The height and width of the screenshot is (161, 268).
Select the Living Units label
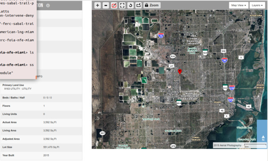point(9,114)
